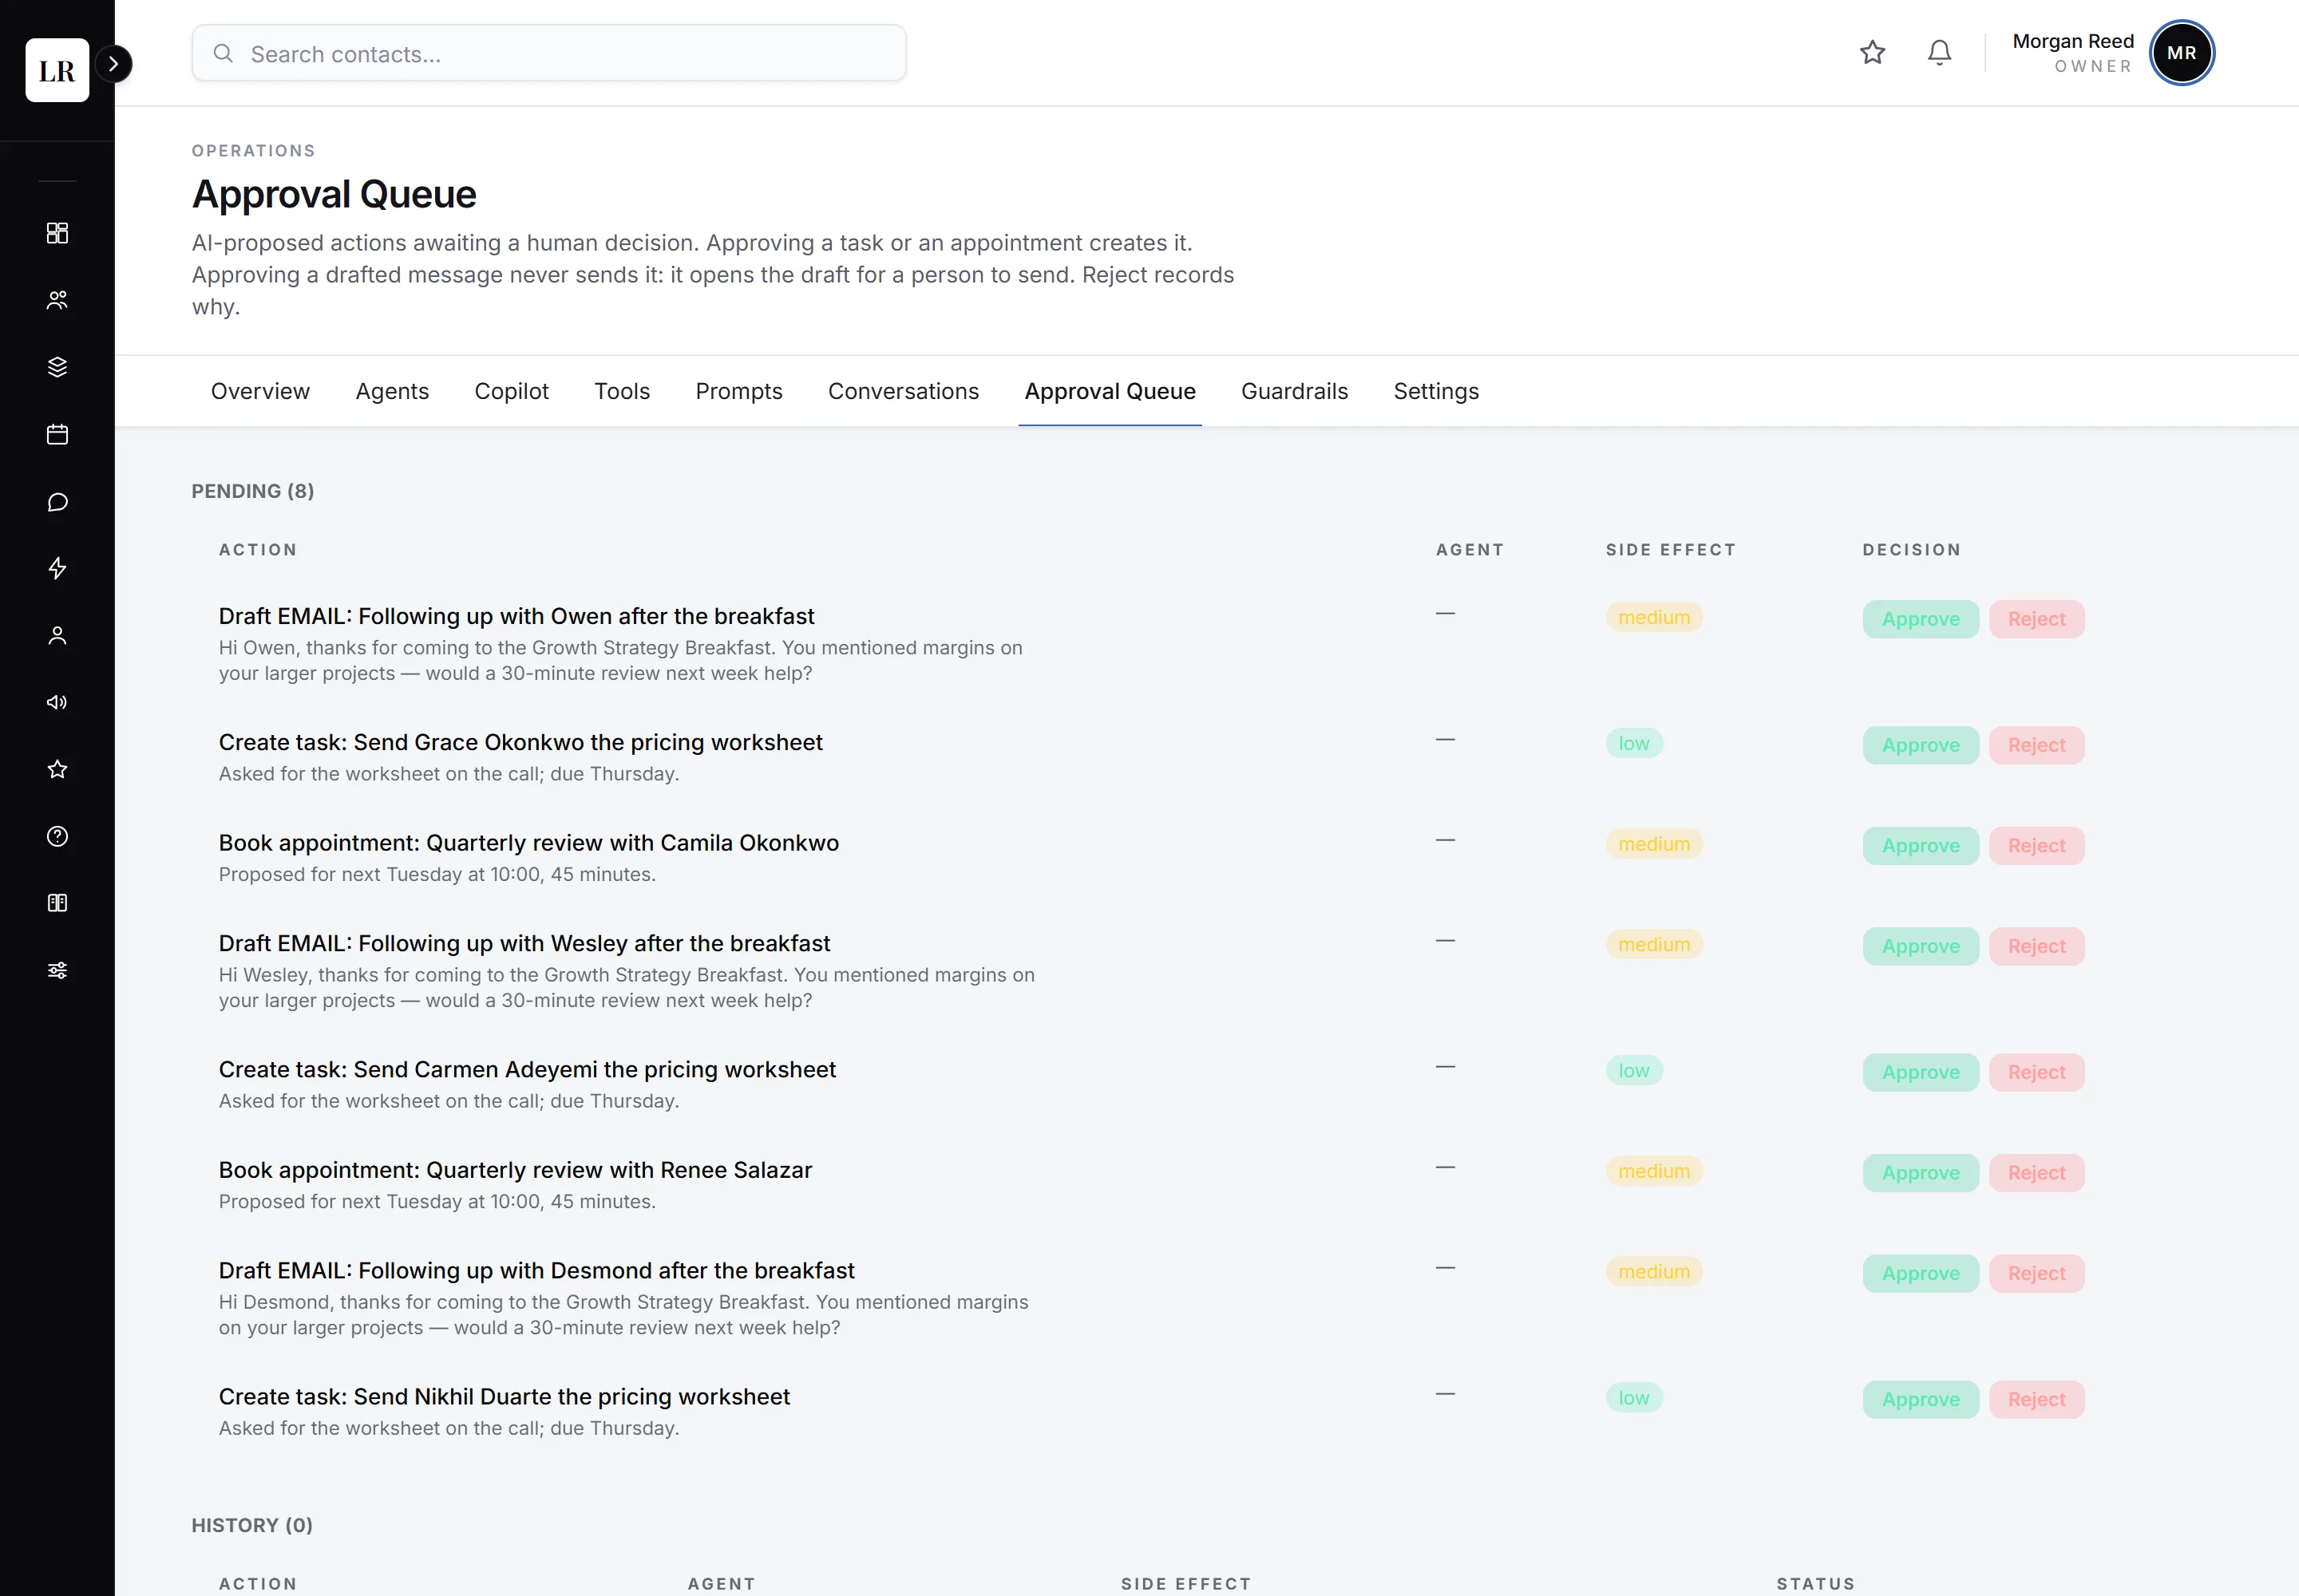
Task: Open 'Quarterly review with Renee Salazar' title
Action: (515, 1170)
